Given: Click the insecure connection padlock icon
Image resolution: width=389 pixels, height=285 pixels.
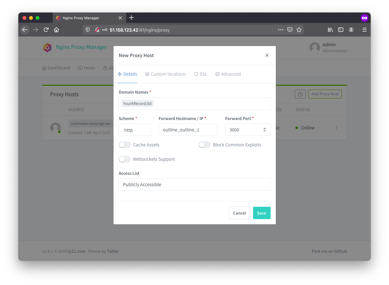Looking at the screenshot, I should coord(97,30).
